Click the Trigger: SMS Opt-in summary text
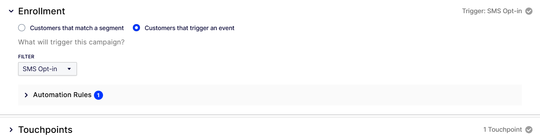The image size is (540, 140). coord(492,11)
